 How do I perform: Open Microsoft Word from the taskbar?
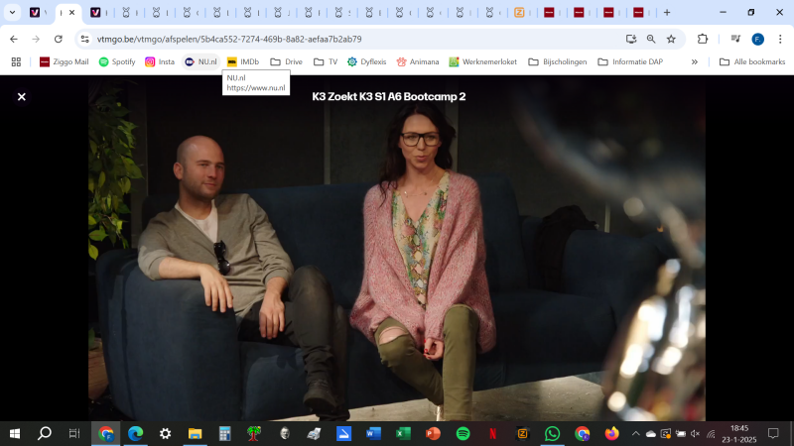[373, 433]
